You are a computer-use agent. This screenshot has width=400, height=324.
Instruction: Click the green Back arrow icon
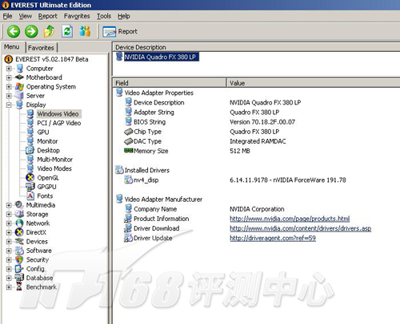pos(14,31)
